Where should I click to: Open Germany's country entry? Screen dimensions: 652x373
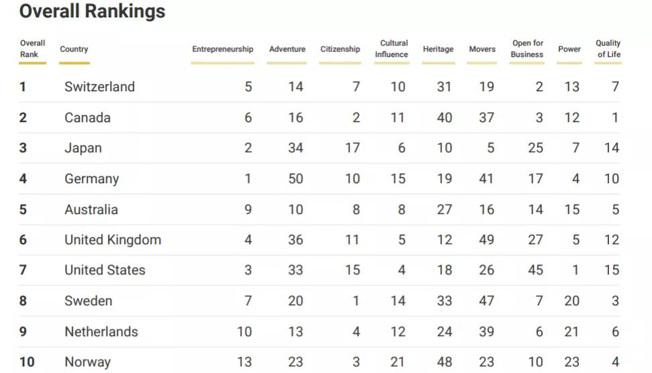pos(91,179)
